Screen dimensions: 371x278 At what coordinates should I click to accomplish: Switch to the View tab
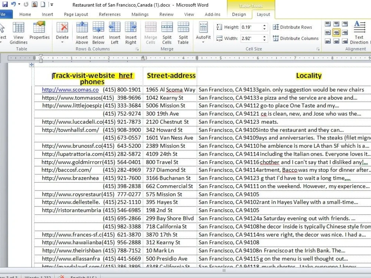(x=189, y=14)
